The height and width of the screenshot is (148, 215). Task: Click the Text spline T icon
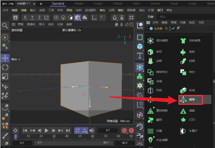tap(140, 56)
